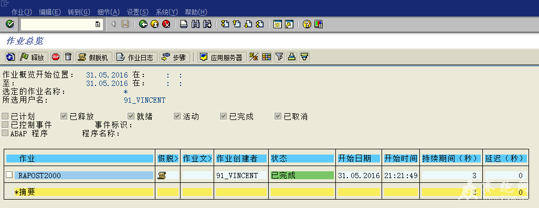Cancel with the red X icon

point(166,25)
